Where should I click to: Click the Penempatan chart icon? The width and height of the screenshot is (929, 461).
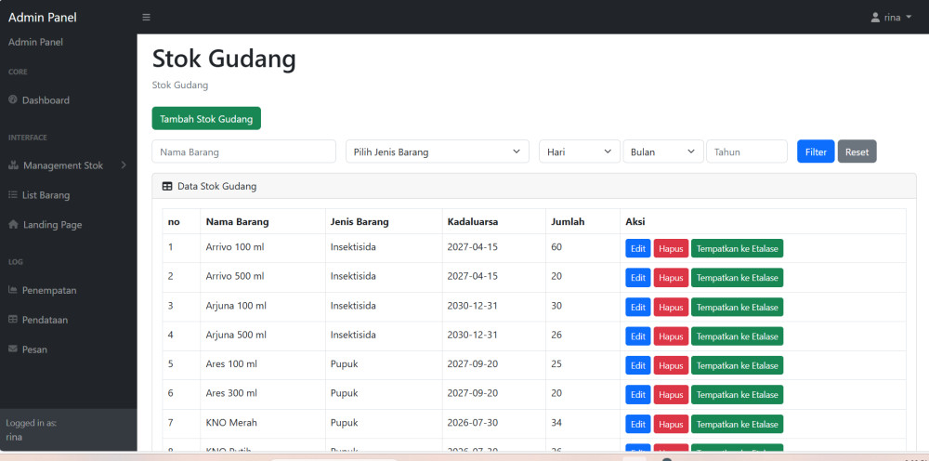tap(13, 290)
